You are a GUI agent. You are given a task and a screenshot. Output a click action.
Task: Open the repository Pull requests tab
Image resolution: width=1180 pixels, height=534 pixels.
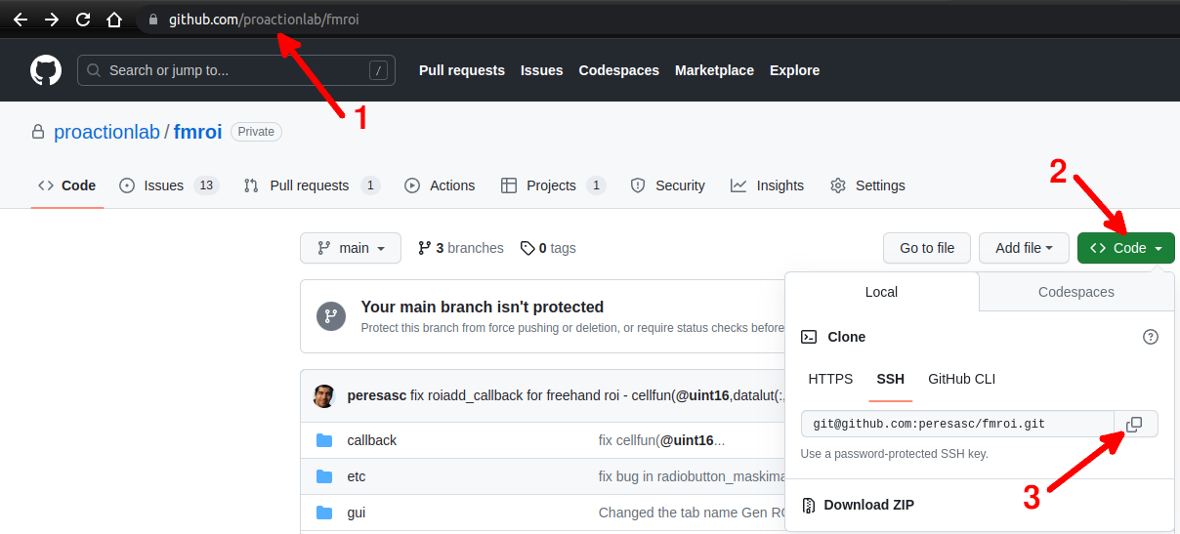coord(312,185)
